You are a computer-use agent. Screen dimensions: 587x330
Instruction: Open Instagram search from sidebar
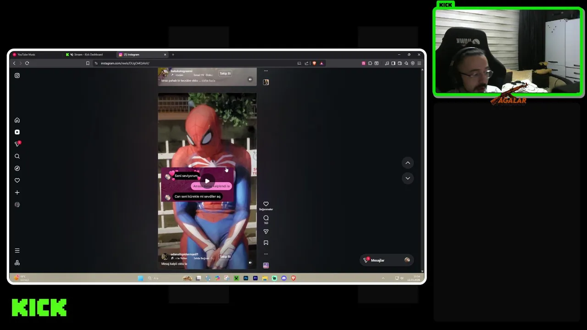click(17, 156)
